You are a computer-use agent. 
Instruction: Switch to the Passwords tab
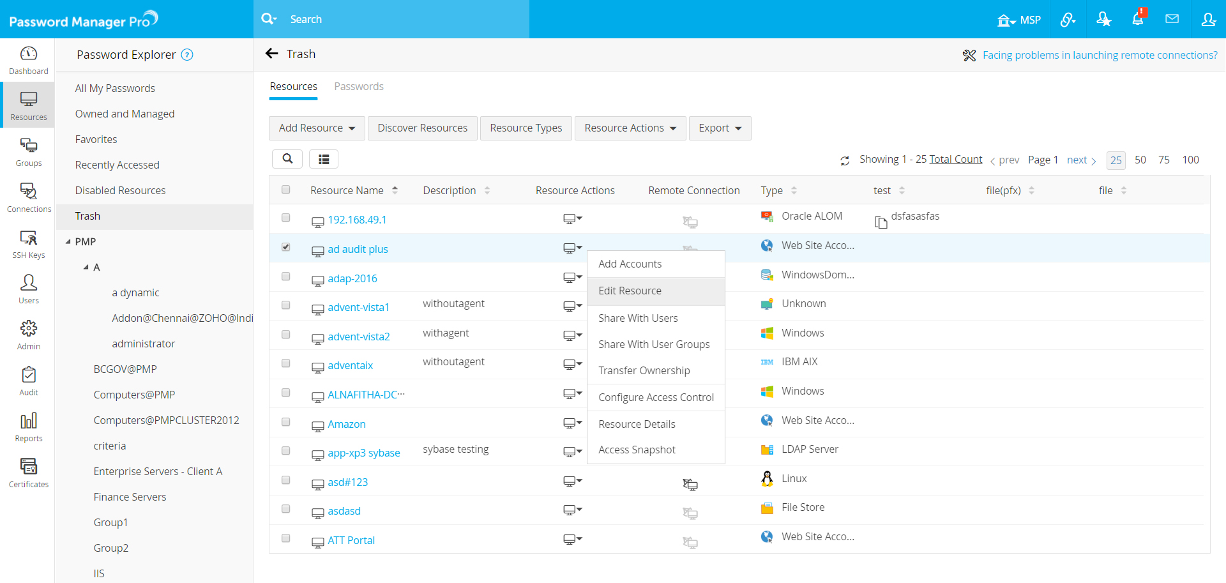(x=359, y=87)
